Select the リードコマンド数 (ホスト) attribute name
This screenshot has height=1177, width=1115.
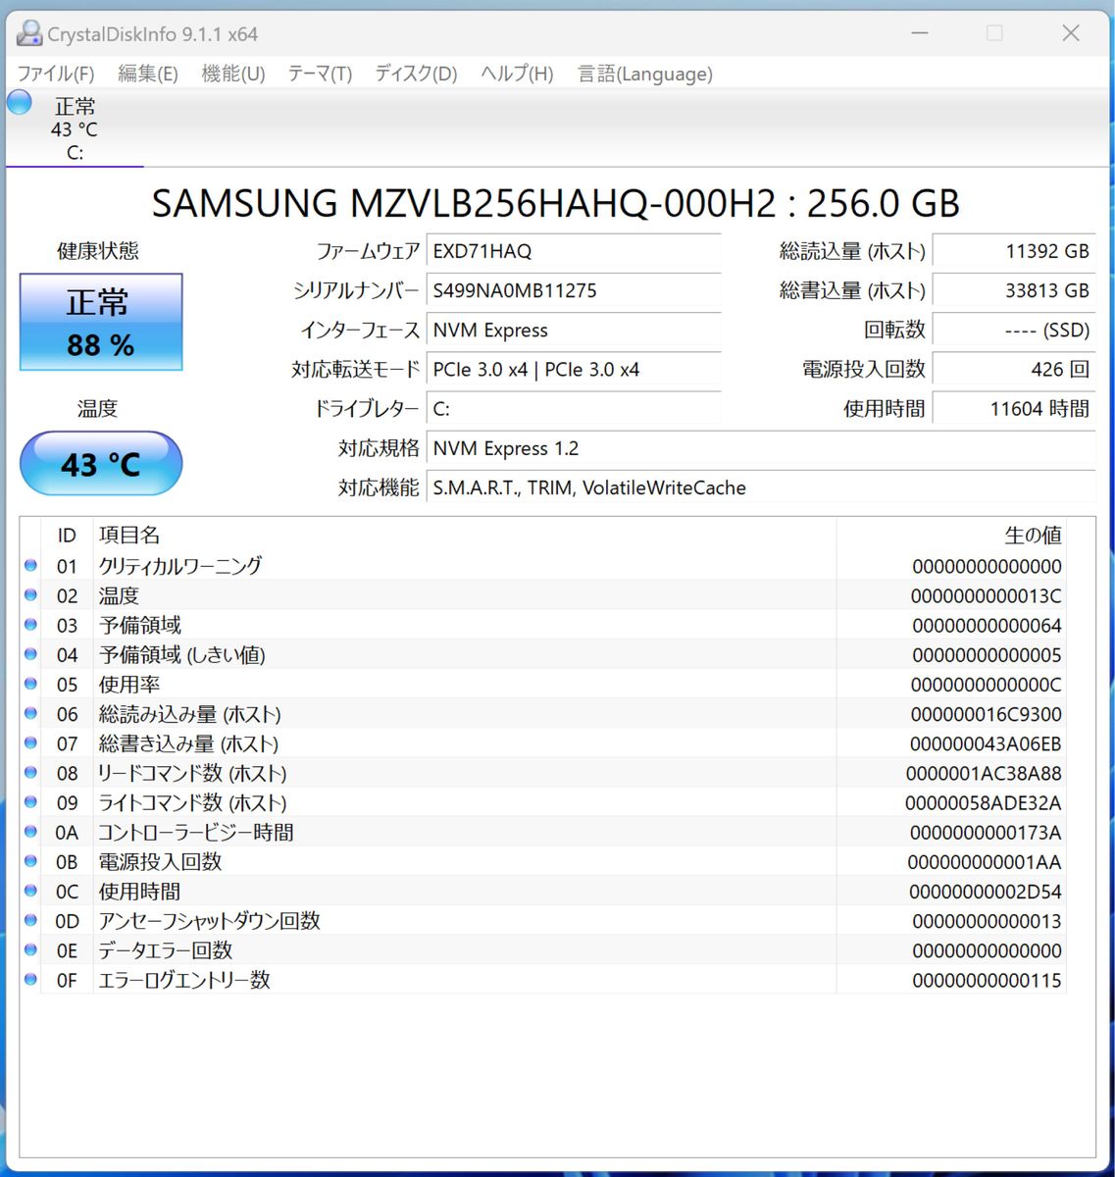pos(192,773)
